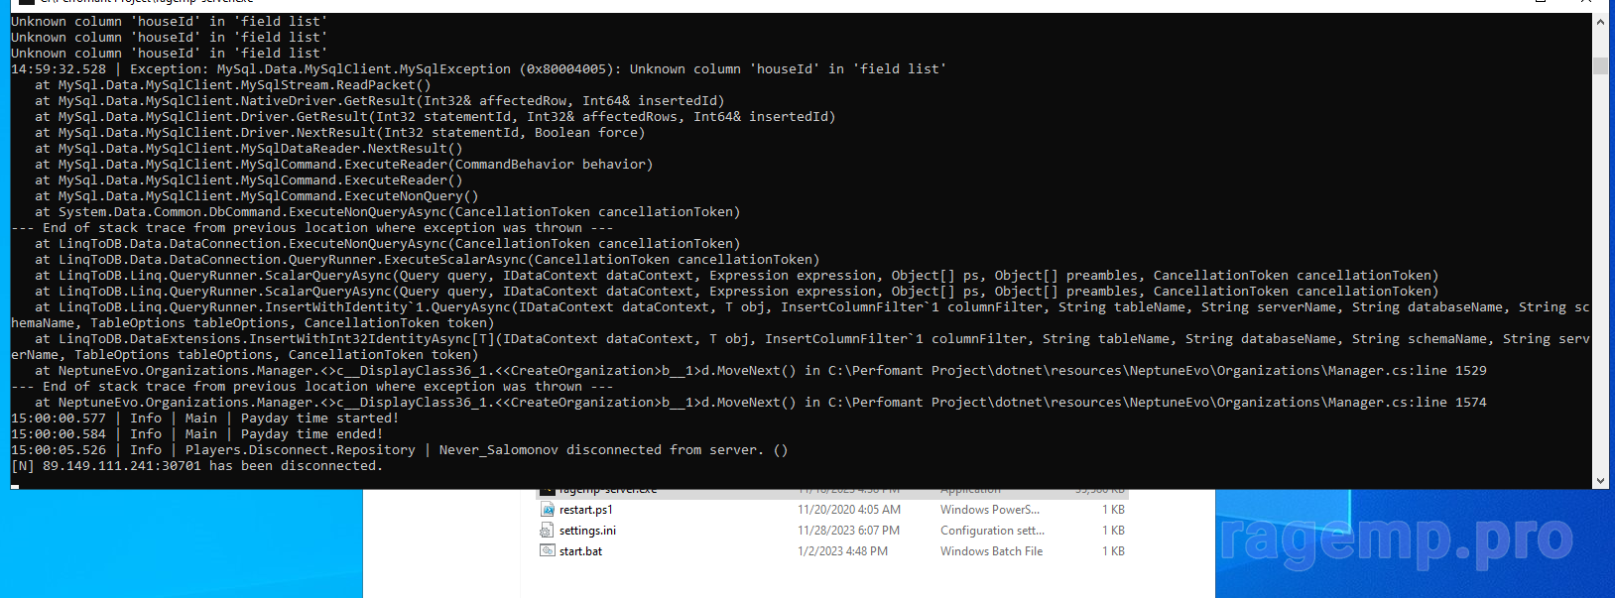Click the settings.ini gear file icon
The image size is (1615, 598).
(x=547, y=531)
